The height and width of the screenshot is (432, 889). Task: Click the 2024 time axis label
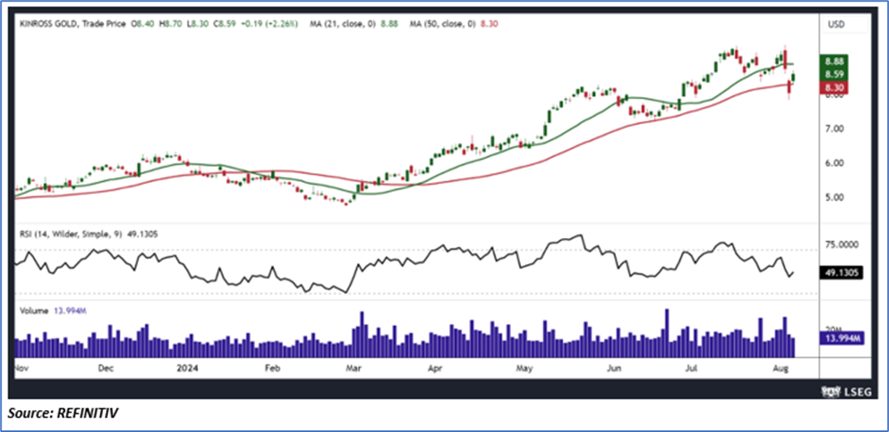[186, 369]
